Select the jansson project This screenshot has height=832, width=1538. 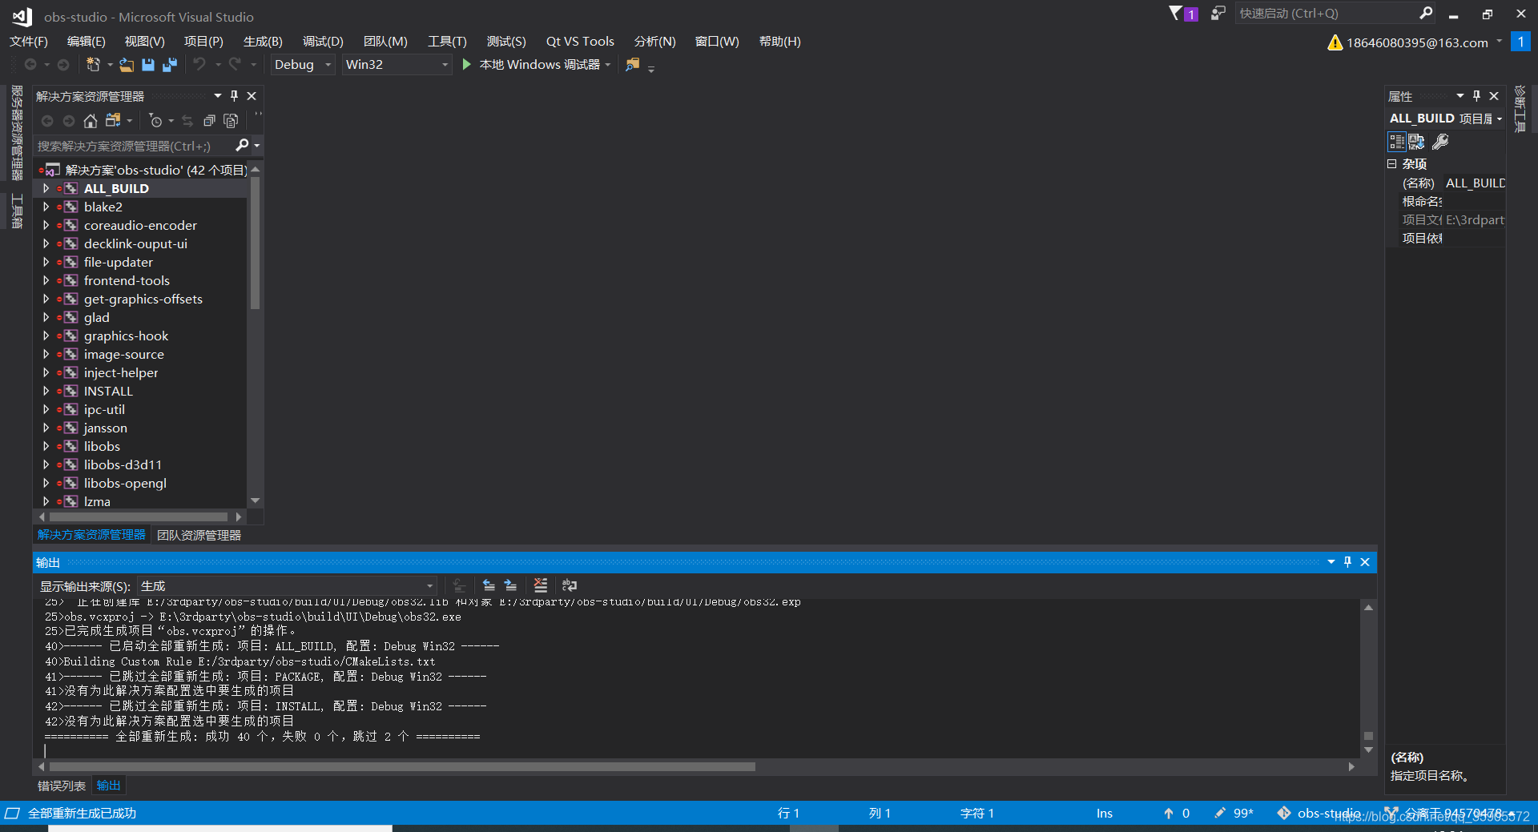pos(105,428)
